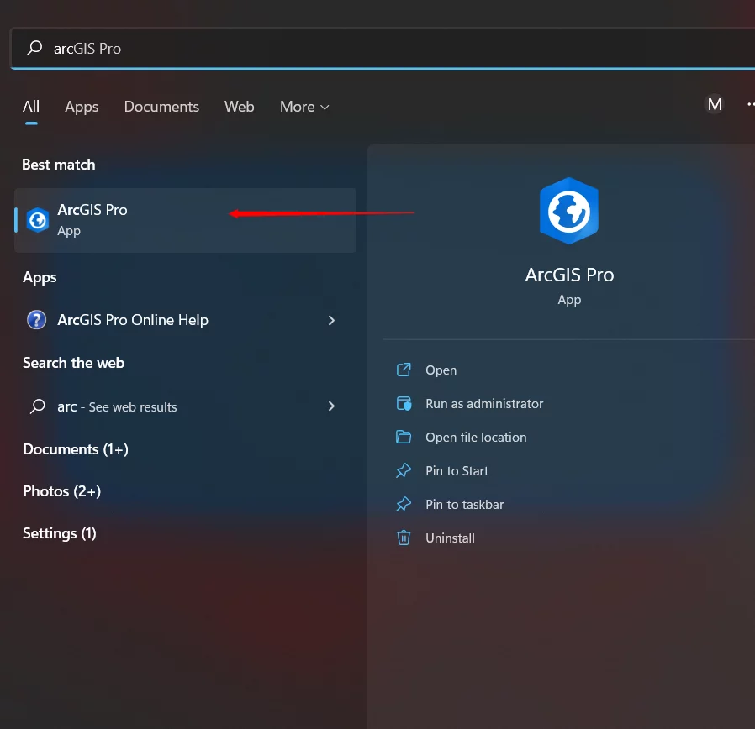
Task: Select the All filter tab
Action: click(x=31, y=107)
